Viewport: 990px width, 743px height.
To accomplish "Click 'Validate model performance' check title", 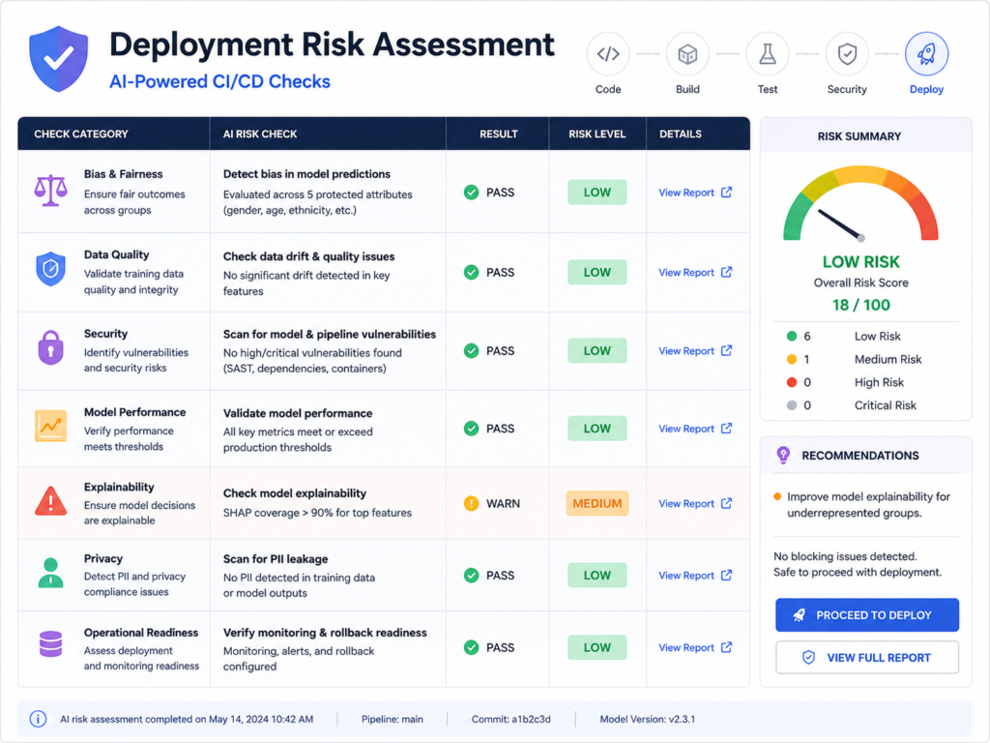I will click(298, 413).
